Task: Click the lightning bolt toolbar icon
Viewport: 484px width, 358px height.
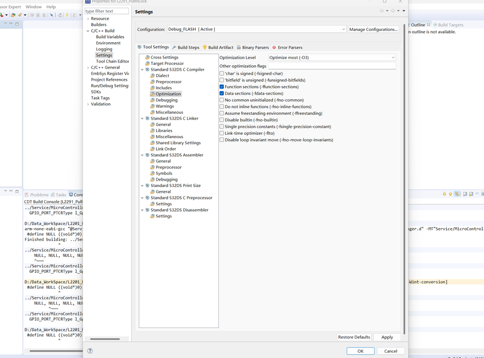Action: click(67, 15)
